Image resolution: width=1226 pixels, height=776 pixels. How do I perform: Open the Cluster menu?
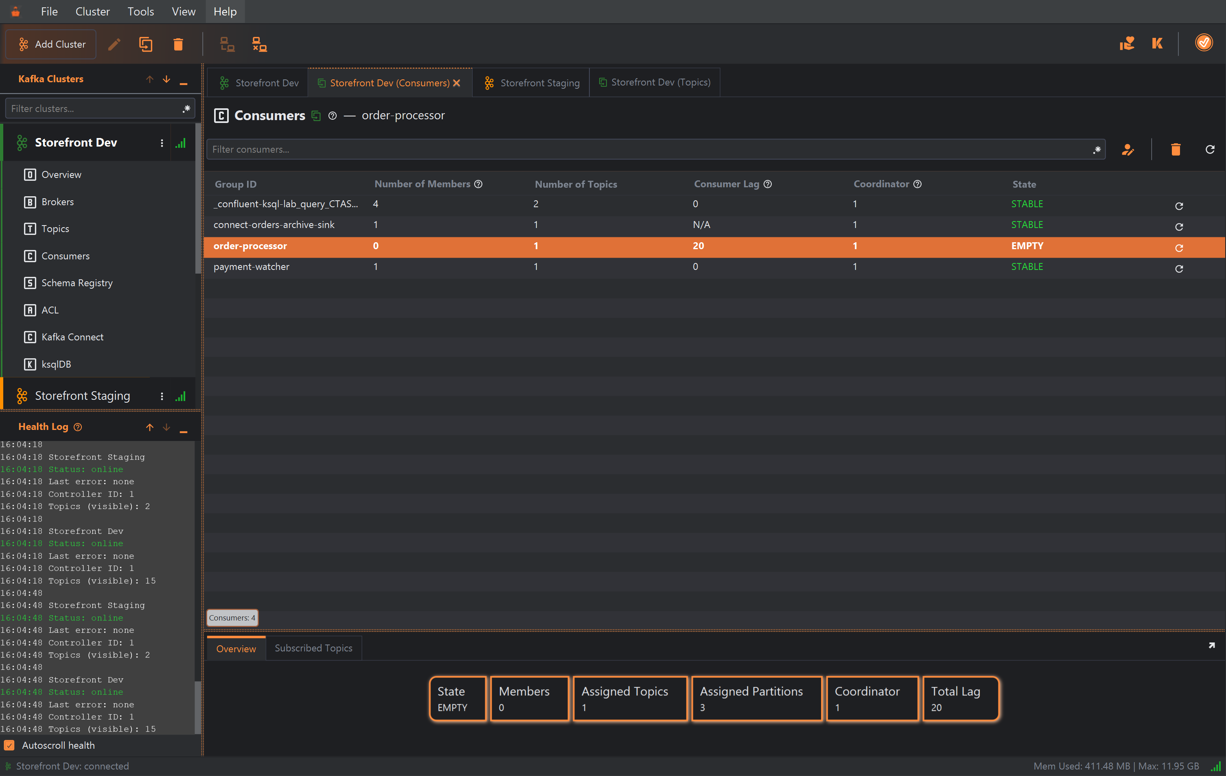click(92, 11)
